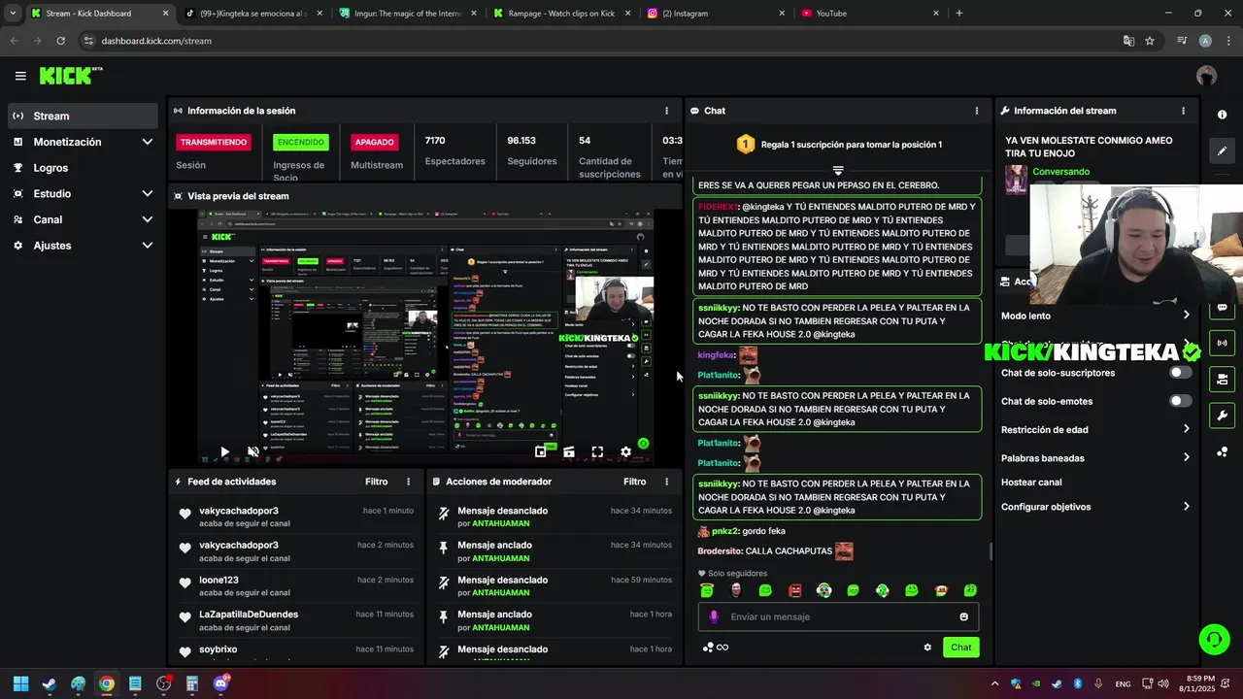Click the info icon in right rail

[1222, 115]
